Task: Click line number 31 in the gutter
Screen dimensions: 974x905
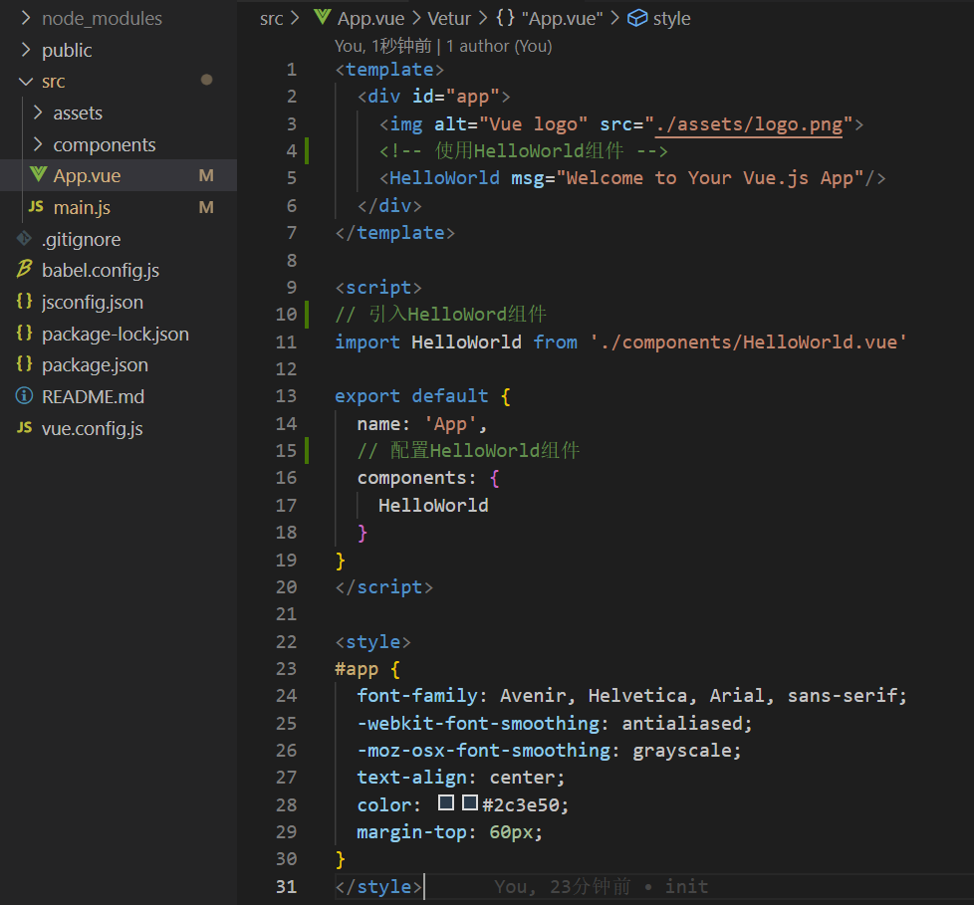Action: [x=286, y=886]
